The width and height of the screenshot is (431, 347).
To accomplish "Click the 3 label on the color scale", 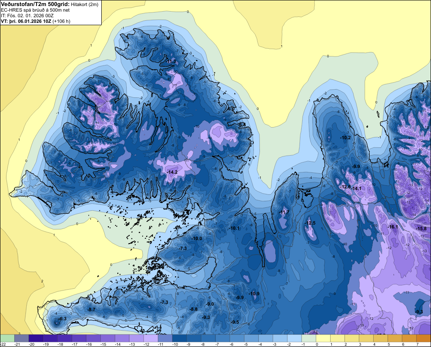I will click(360, 344).
